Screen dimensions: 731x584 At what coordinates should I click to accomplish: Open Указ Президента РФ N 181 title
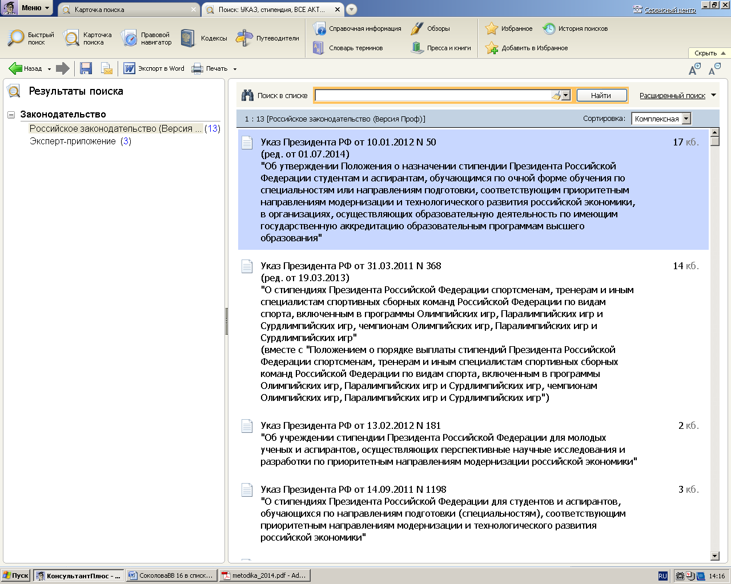click(351, 426)
